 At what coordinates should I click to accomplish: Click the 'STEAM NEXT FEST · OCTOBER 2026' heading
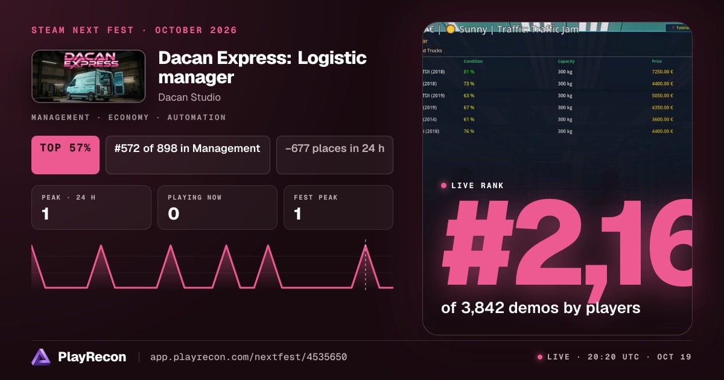point(134,30)
